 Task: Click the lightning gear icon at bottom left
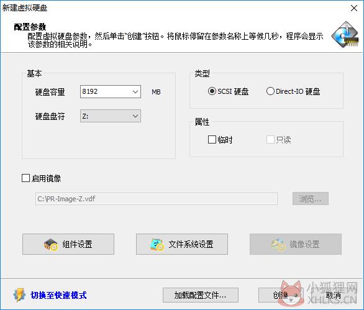point(19,295)
